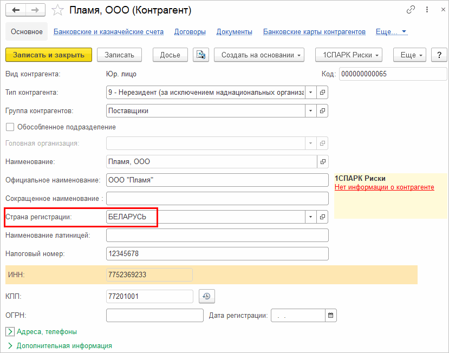Click the back navigation arrow
The height and width of the screenshot is (353, 449).
click(16, 10)
